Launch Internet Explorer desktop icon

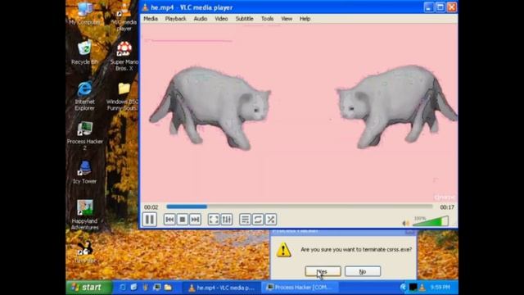tap(84, 95)
